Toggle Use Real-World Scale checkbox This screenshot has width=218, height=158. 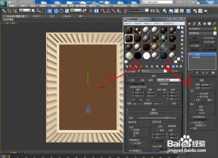click(128, 87)
